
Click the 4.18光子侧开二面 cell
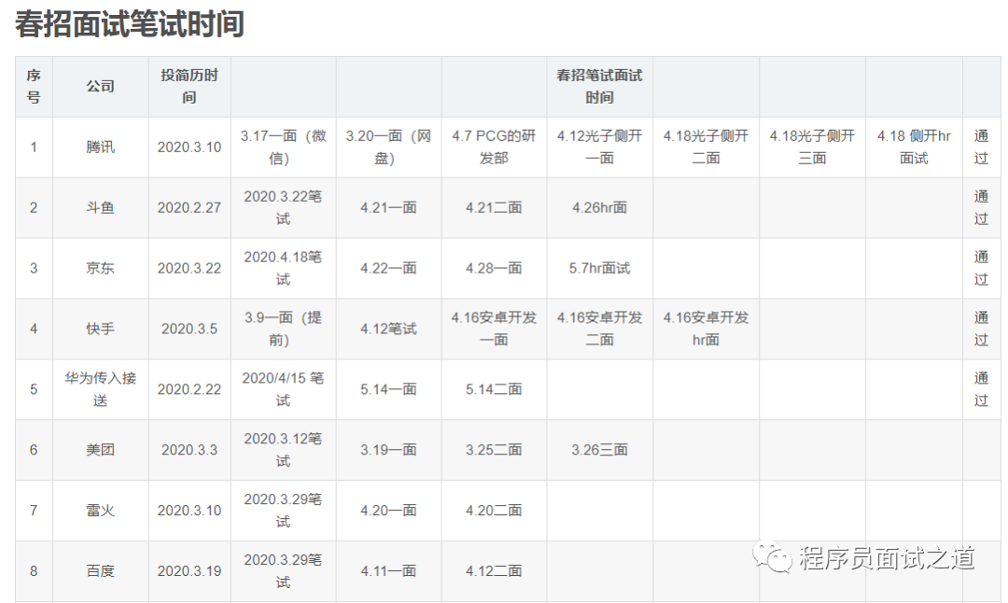[x=706, y=147]
